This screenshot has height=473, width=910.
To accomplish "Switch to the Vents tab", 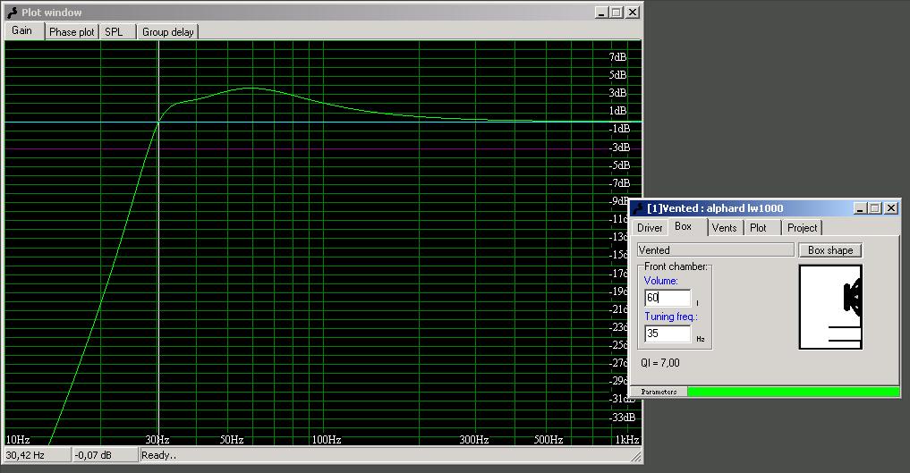I will 724,228.
